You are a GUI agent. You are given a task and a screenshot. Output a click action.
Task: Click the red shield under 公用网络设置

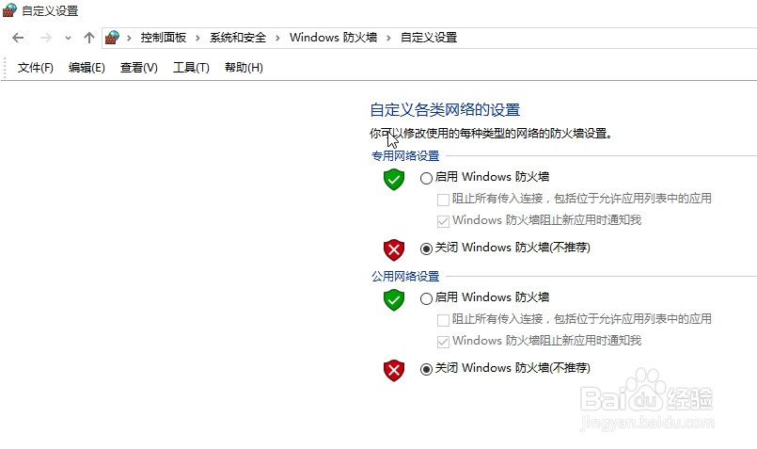(x=394, y=370)
